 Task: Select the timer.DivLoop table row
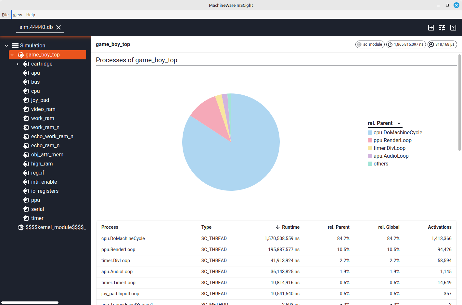pos(276,261)
